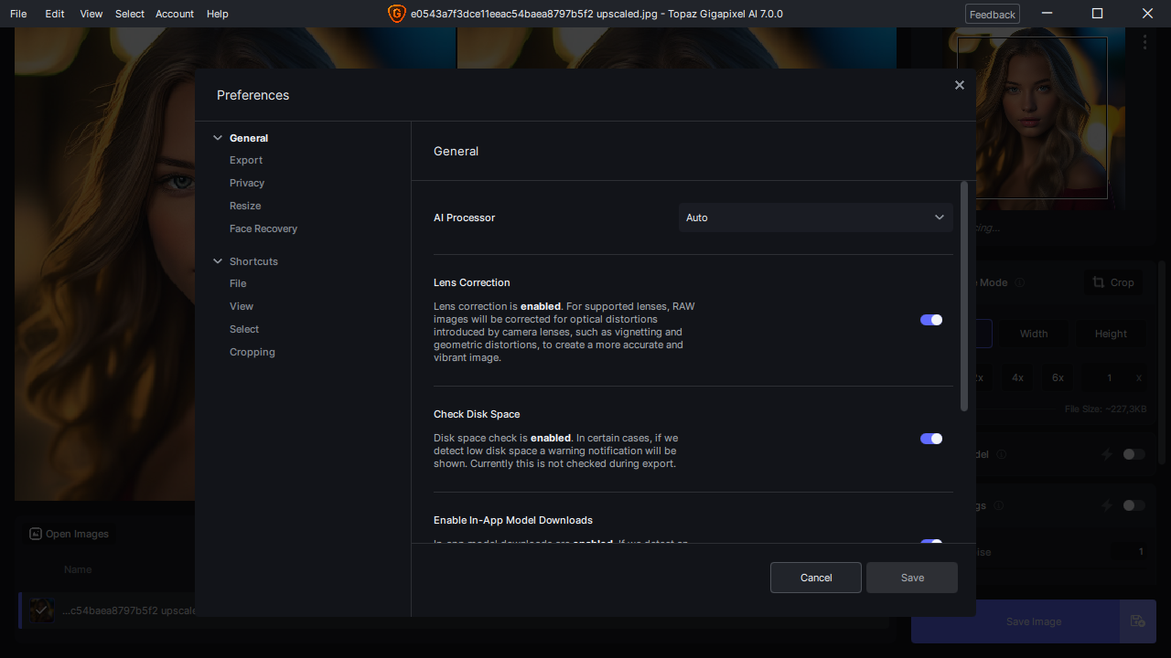Open the View menu
1171x658 pixels.
pyautogui.click(x=91, y=14)
